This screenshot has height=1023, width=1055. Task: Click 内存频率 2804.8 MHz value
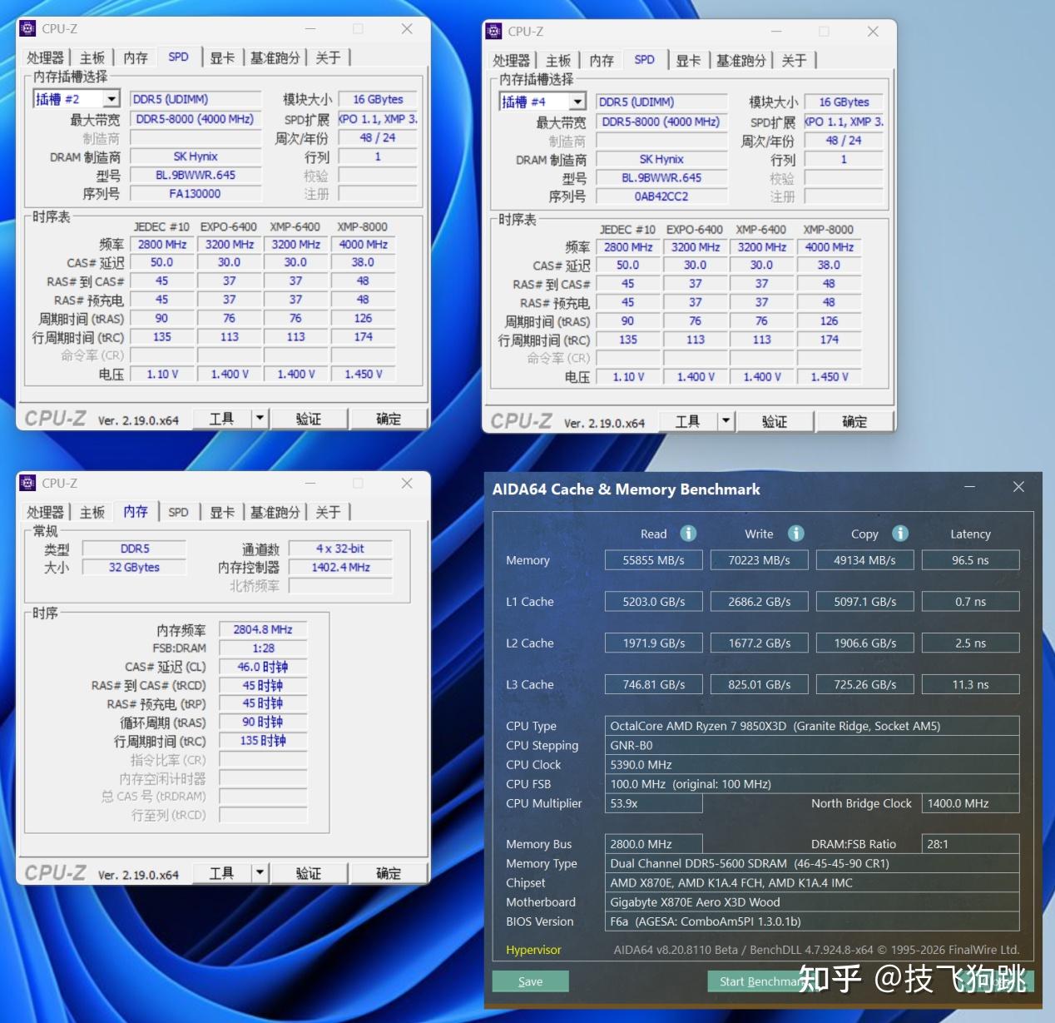(263, 629)
